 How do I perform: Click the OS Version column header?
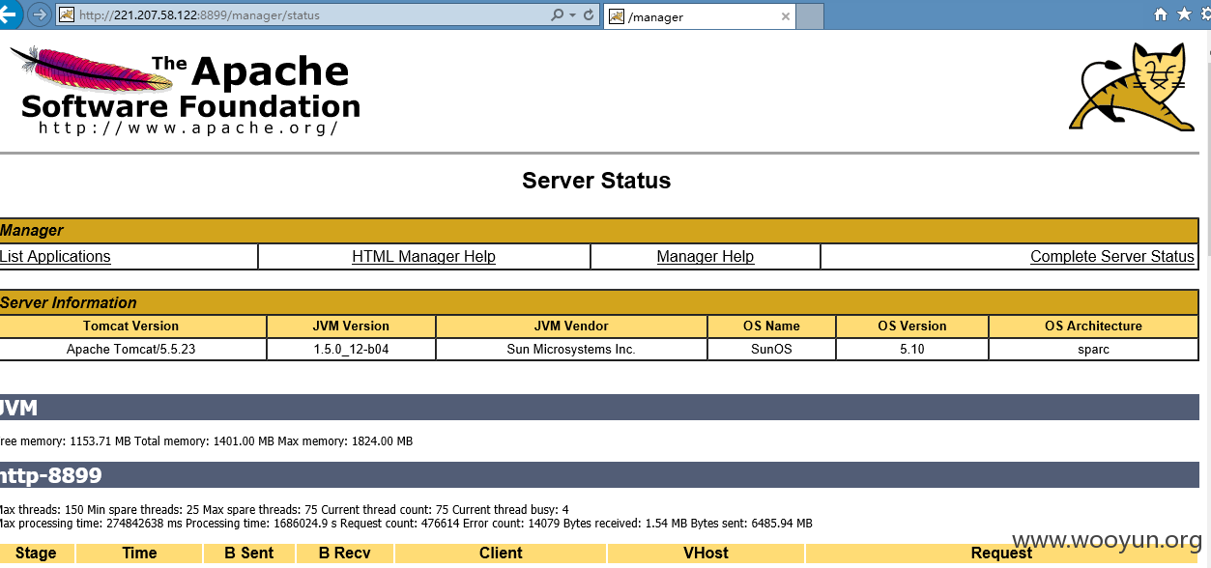(912, 326)
